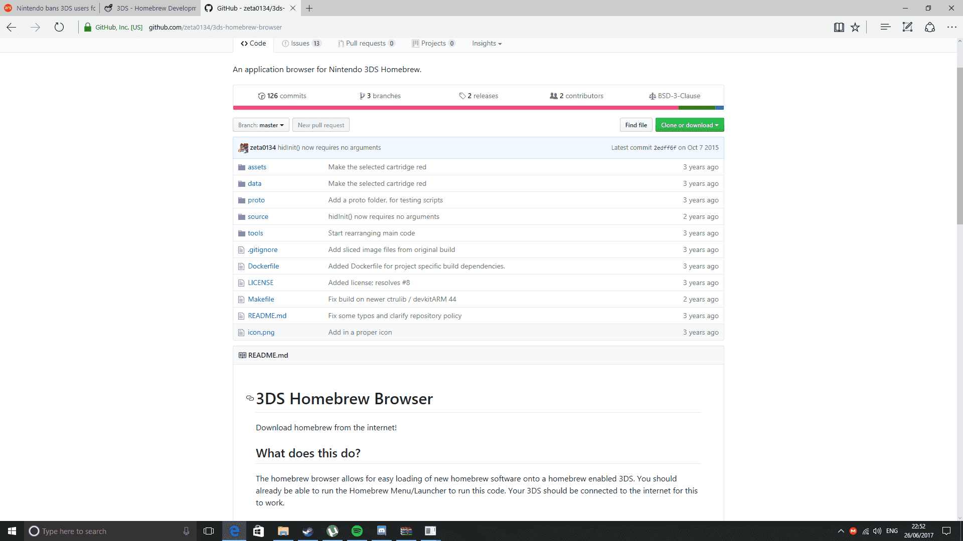Open commit 'Added license: resolves #8'

click(x=369, y=283)
